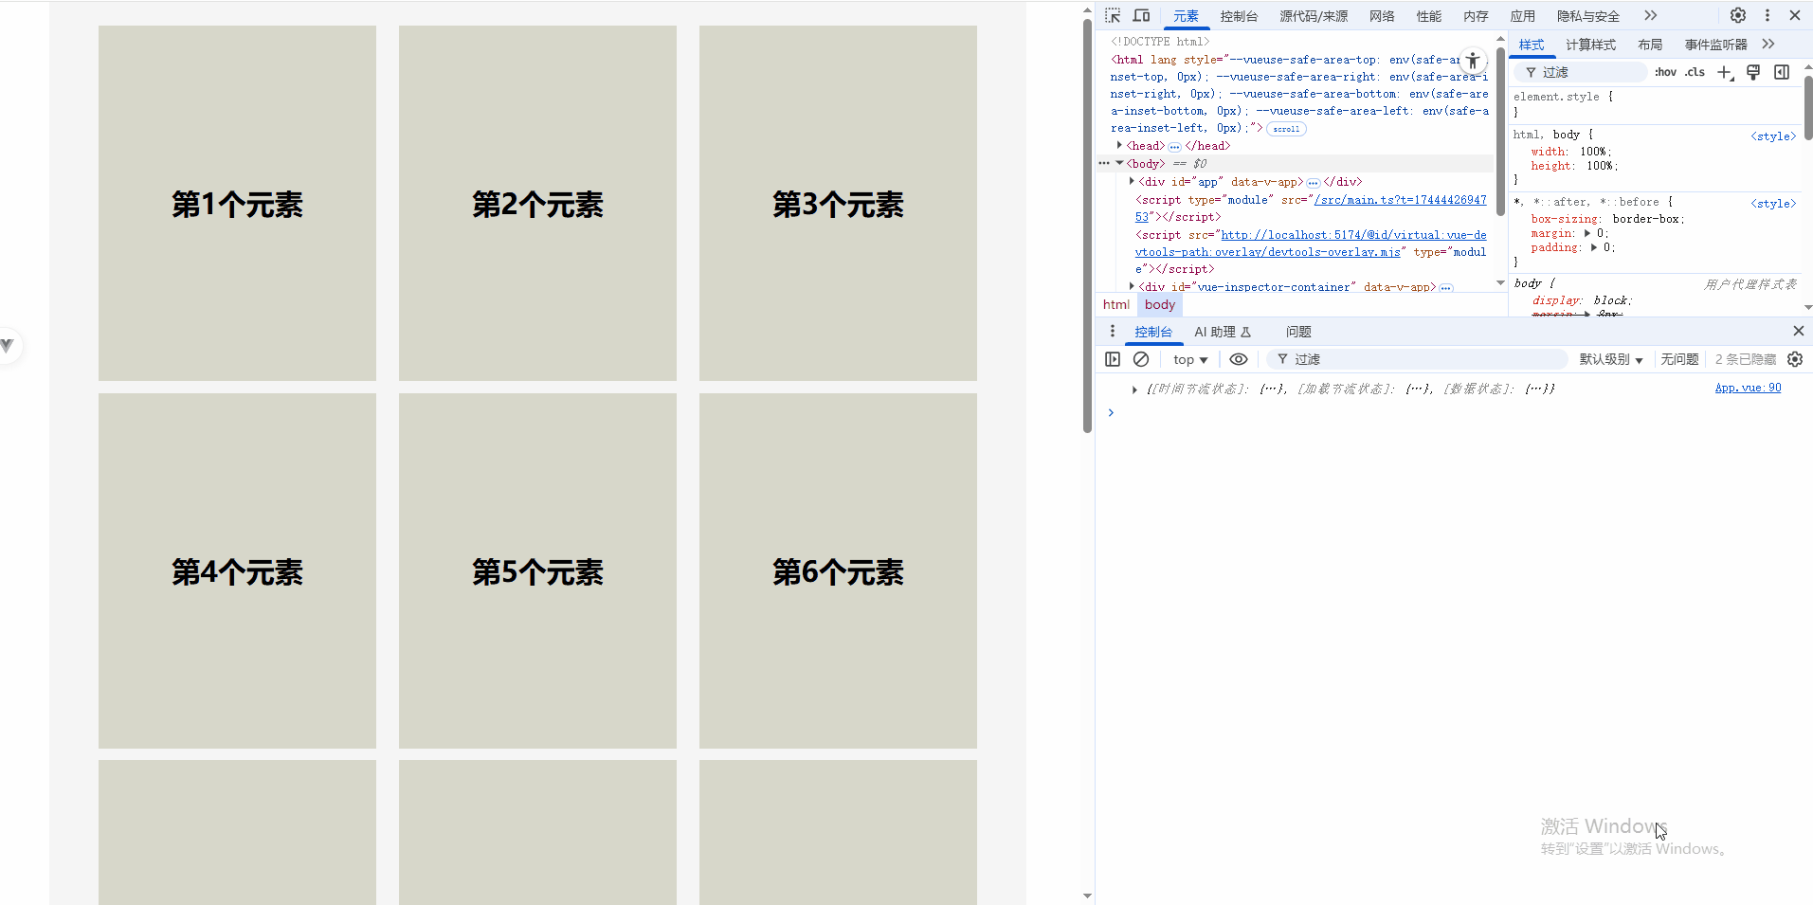
Task: Open the 应用 (Application) tab
Action: 1523,16
